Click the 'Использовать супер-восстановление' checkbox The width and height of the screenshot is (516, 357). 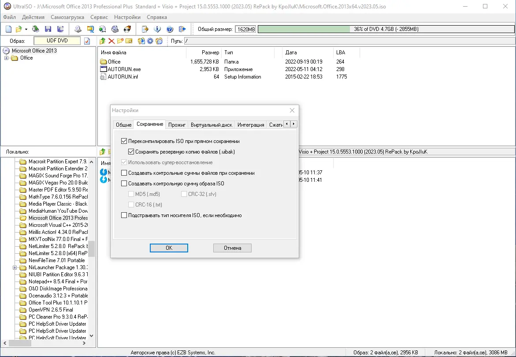point(124,162)
